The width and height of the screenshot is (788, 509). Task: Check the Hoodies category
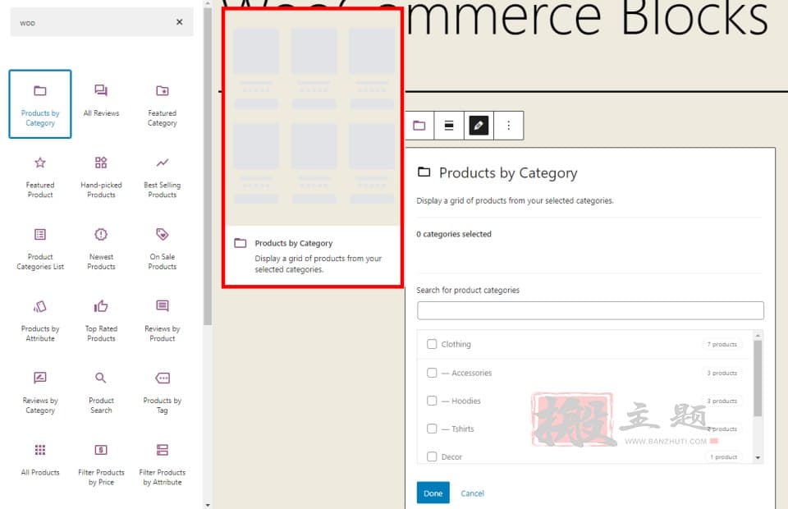pyautogui.click(x=432, y=401)
